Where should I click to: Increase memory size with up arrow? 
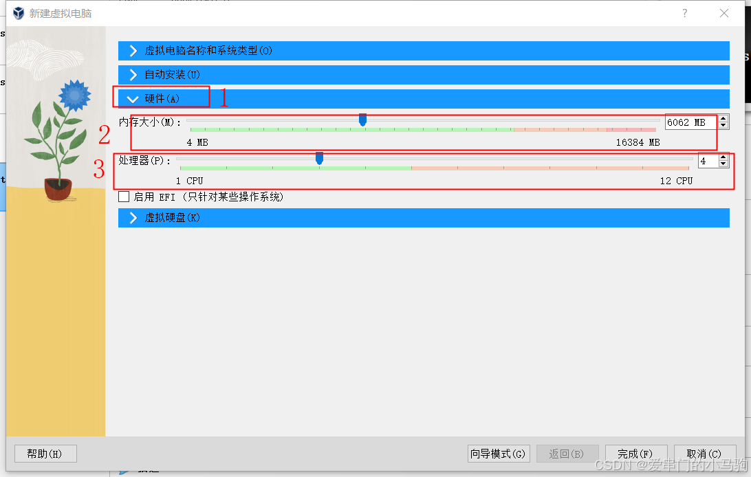[x=723, y=119]
